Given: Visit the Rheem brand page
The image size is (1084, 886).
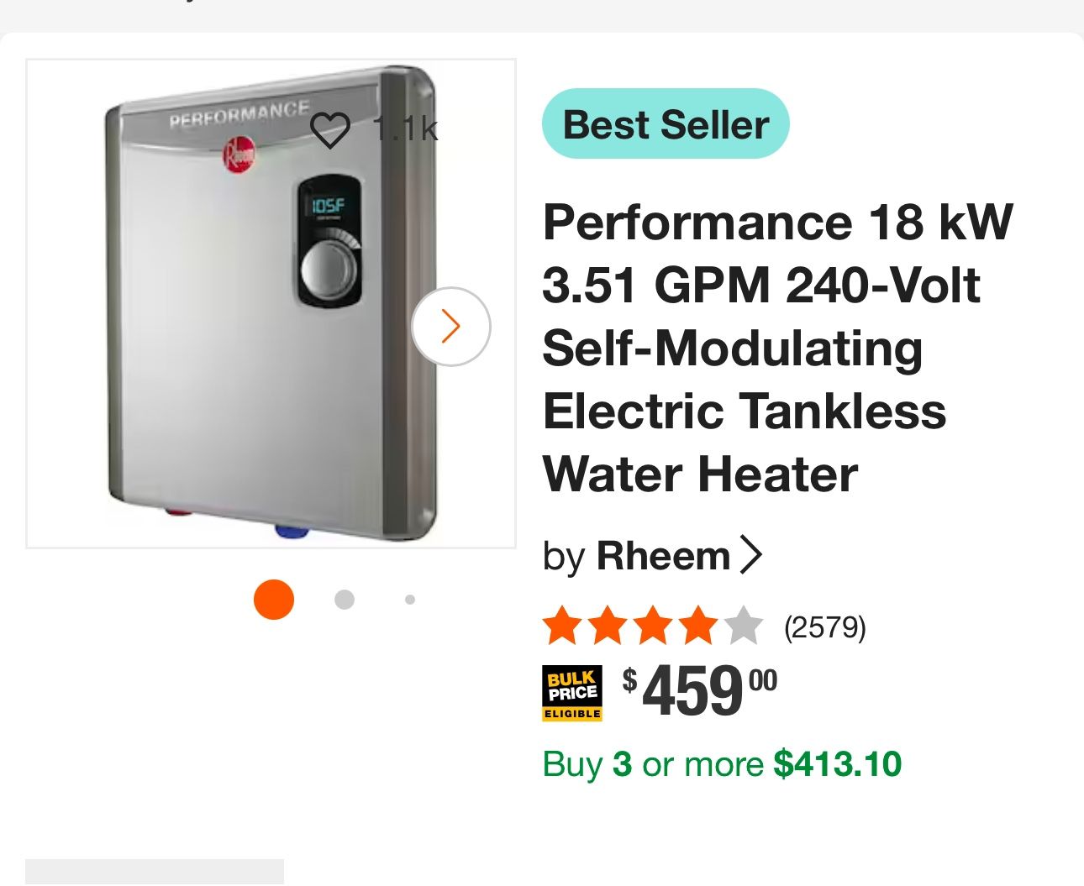Looking at the screenshot, I should [x=663, y=554].
